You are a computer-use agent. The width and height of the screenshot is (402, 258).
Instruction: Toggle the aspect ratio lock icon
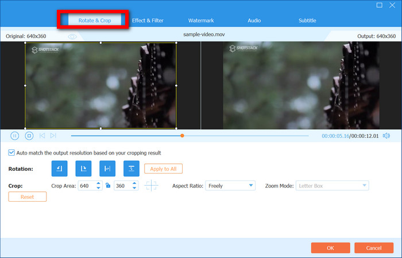point(107,186)
